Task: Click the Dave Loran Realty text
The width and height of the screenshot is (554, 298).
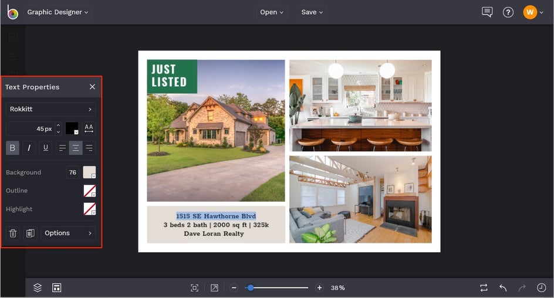Action: (x=214, y=233)
